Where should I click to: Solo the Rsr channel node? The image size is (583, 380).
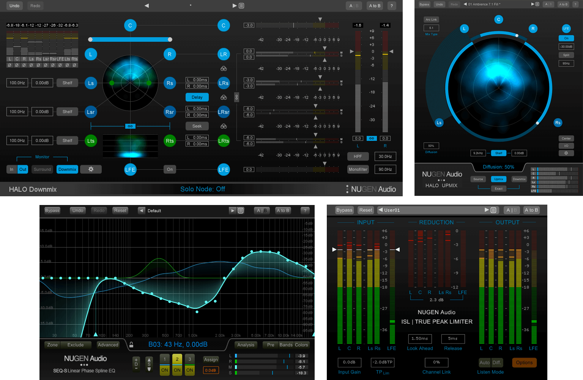click(170, 112)
